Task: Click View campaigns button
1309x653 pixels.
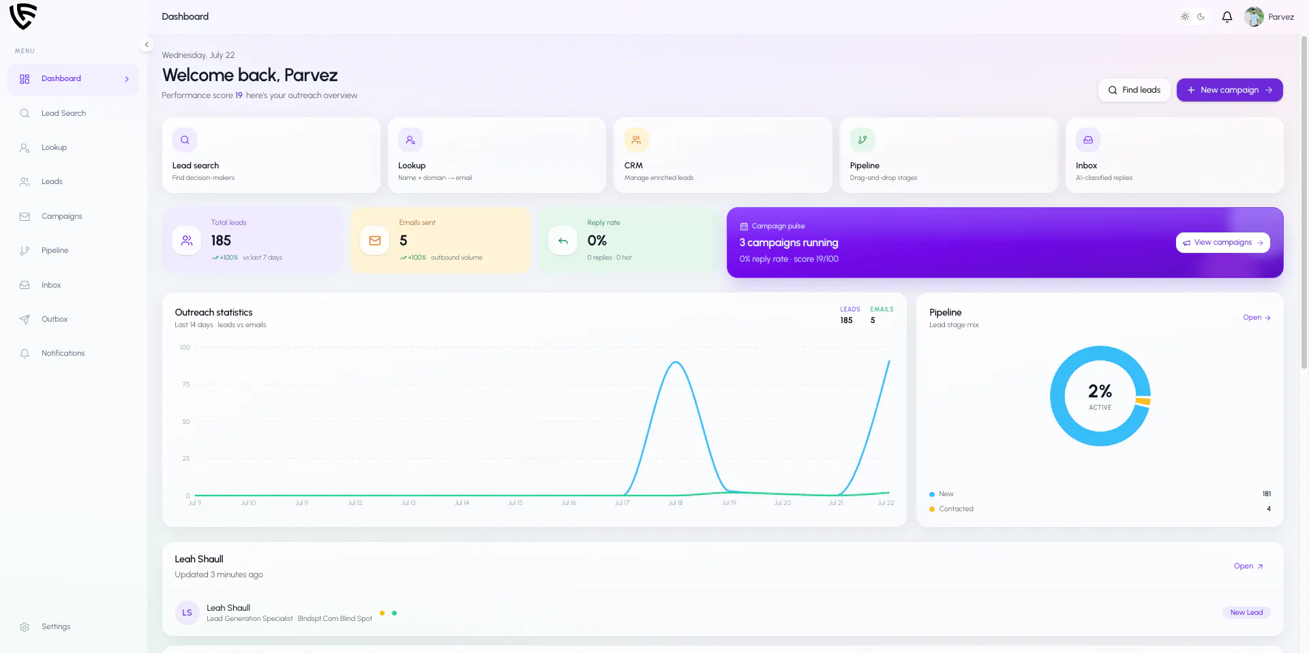Action: 1222,243
